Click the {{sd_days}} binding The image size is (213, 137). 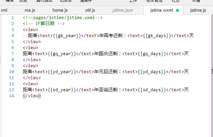coord(152,90)
